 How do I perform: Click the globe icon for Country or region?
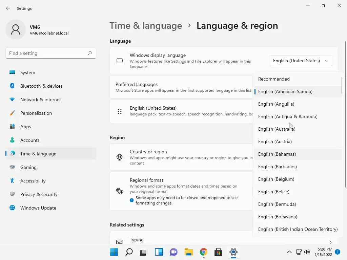119,157
